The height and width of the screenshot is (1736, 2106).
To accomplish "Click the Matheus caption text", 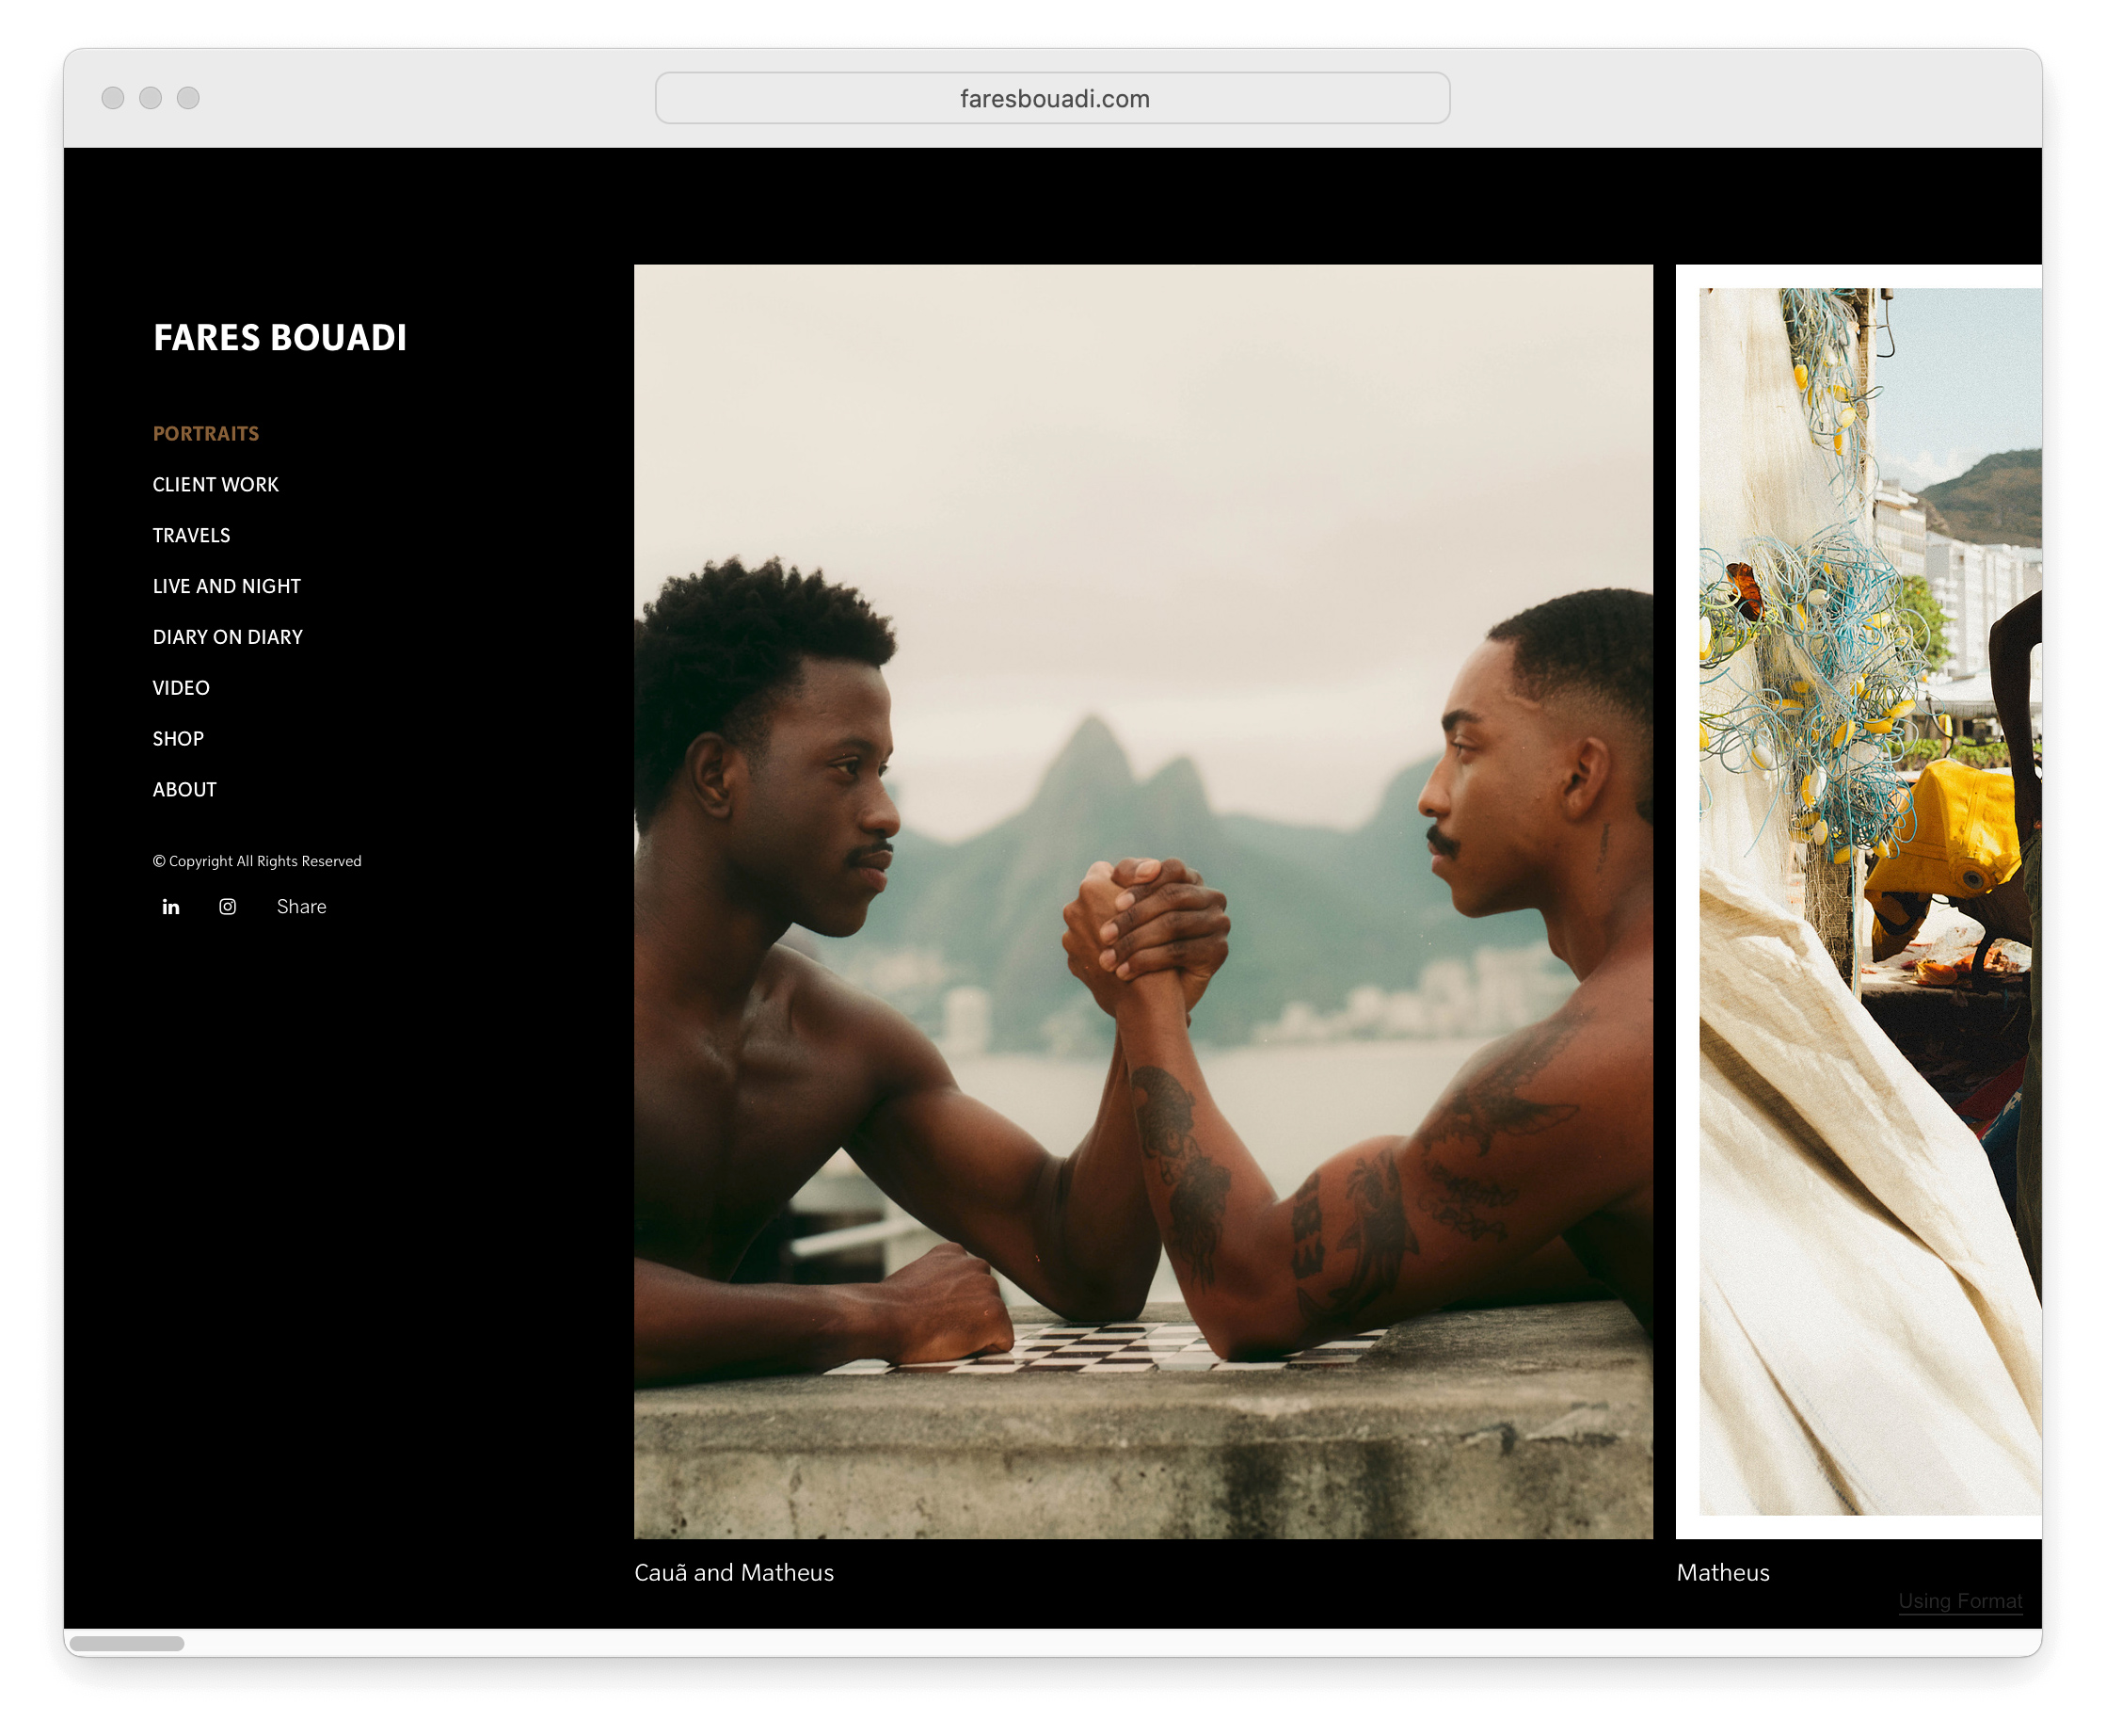I will (1722, 1573).
